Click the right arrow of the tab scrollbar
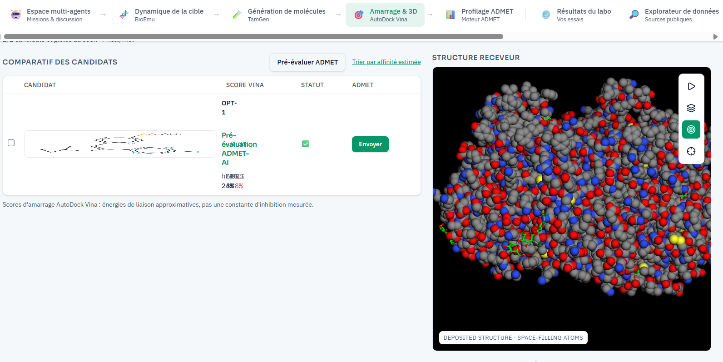The height and width of the screenshot is (362, 723). [716, 36]
